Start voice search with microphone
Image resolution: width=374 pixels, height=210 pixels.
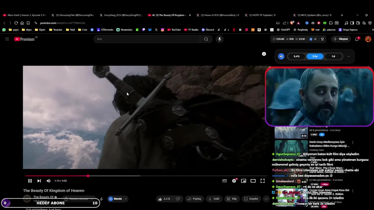tap(220, 39)
